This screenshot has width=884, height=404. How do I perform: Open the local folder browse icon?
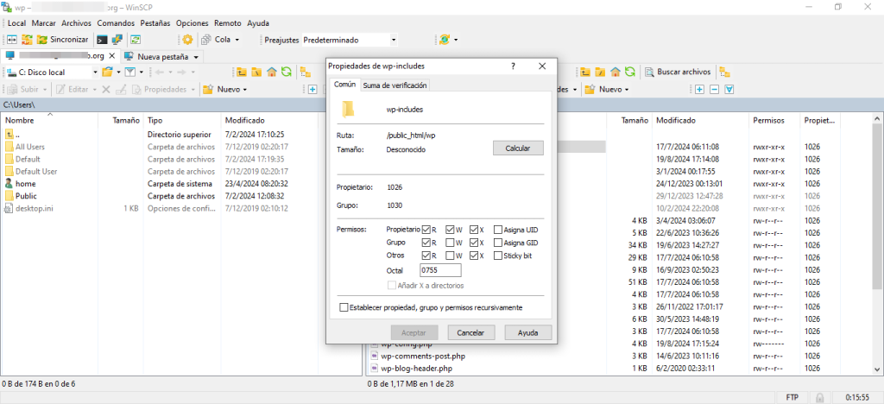[x=107, y=73]
